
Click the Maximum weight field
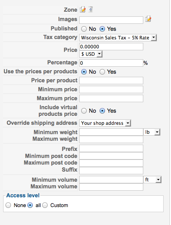pyautogui.click(x=111, y=139)
